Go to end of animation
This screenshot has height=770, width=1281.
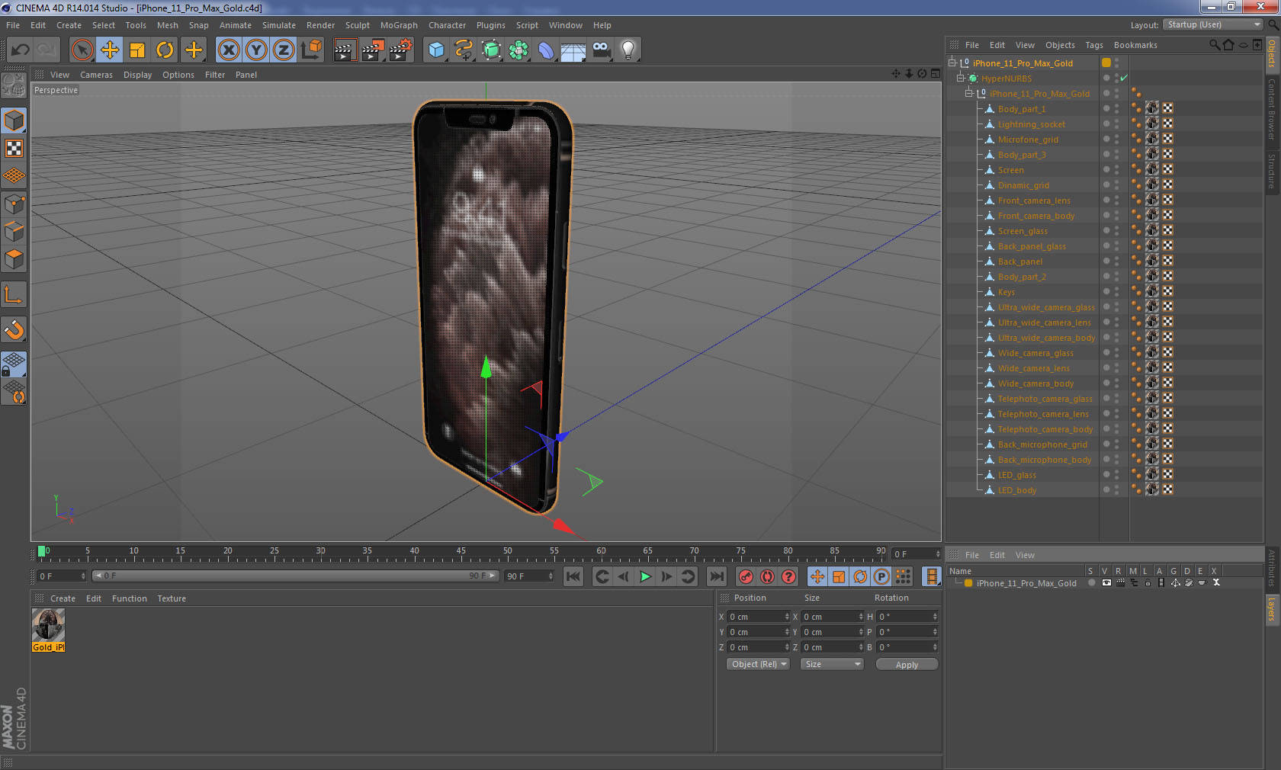716,576
